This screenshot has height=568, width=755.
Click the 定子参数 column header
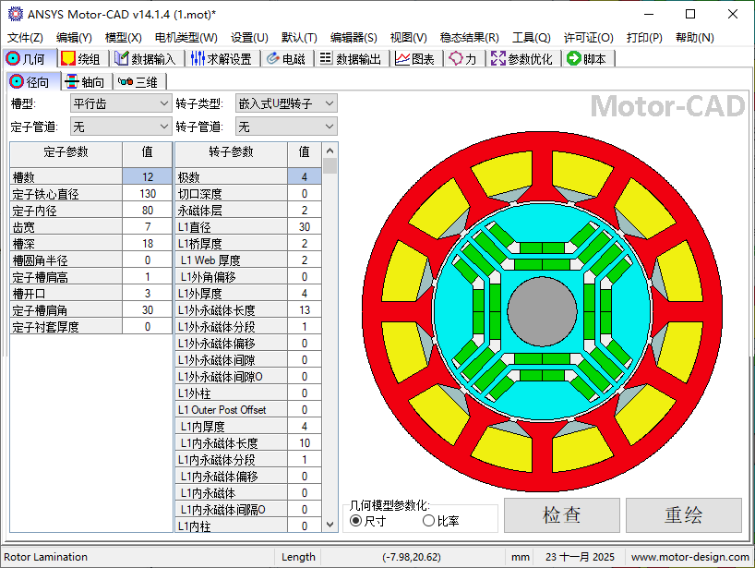(66, 154)
